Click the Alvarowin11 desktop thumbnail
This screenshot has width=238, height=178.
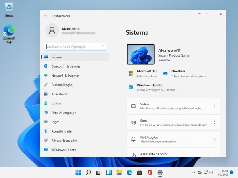point(140,54)
